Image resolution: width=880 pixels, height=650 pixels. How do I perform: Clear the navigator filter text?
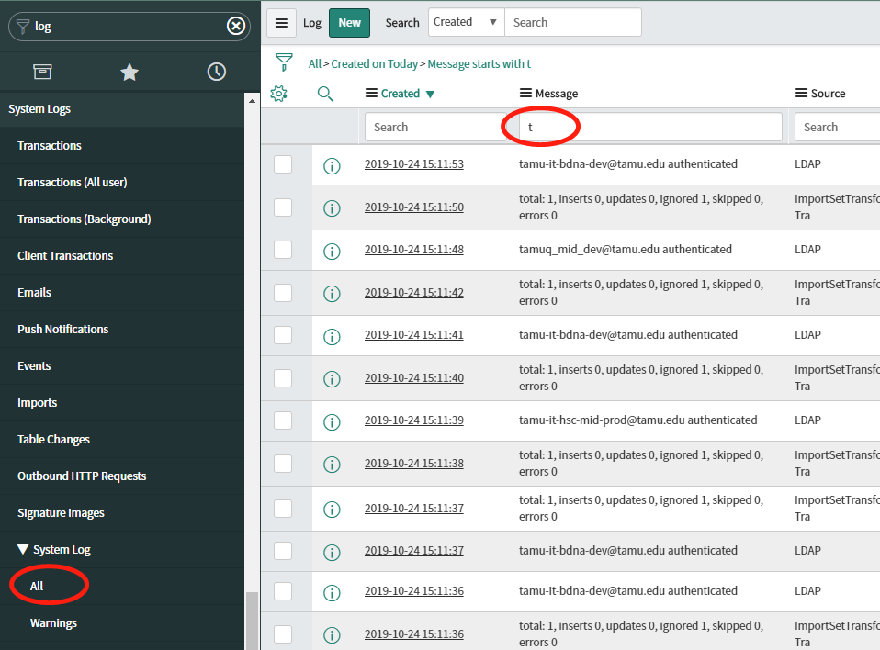(236, 26)
